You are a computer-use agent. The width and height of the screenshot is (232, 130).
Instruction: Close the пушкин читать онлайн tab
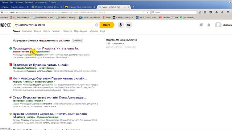[128, 7]
